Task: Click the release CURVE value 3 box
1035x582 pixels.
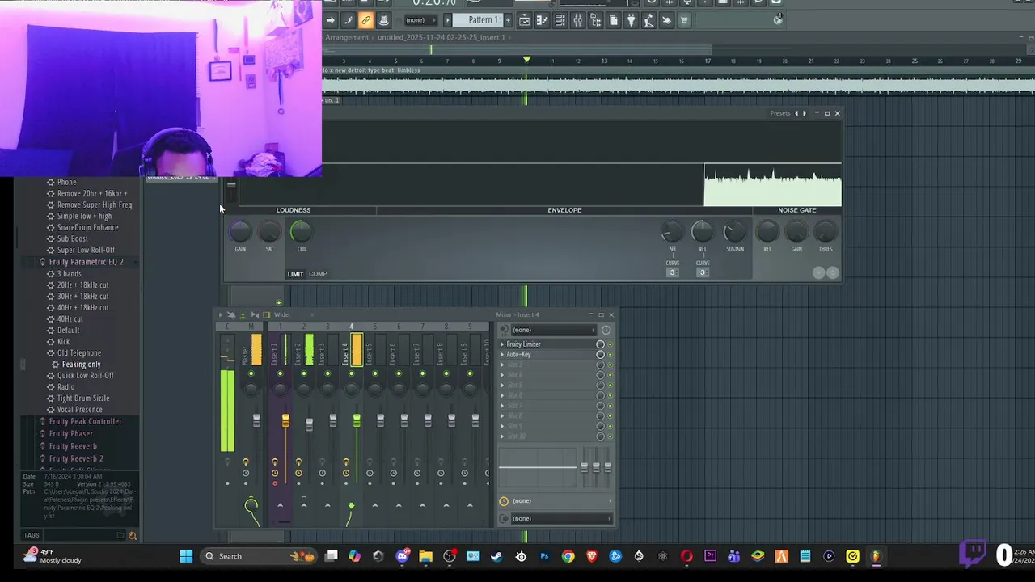Action: [x=702, y=272]
